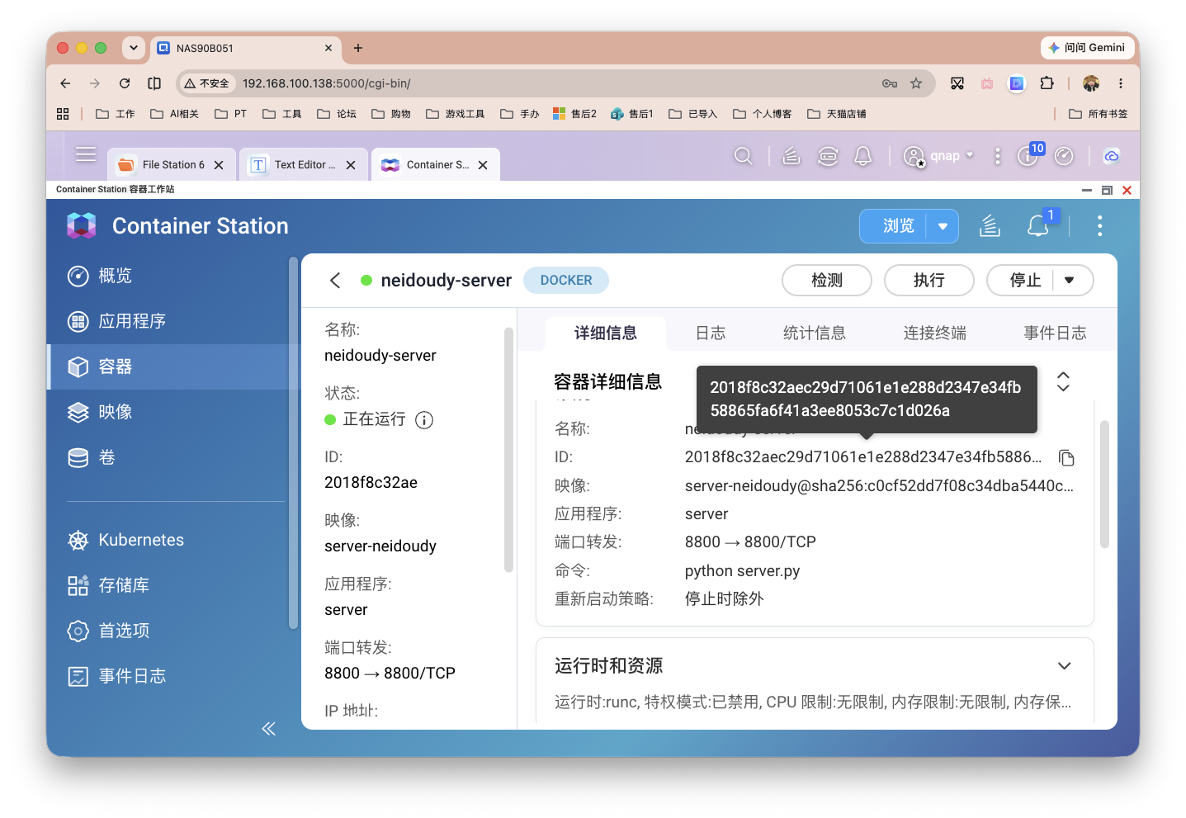Switch to the 统计信息 tab
The image size is (1186, 818).
pyautogui.click(x=815, y=333)
